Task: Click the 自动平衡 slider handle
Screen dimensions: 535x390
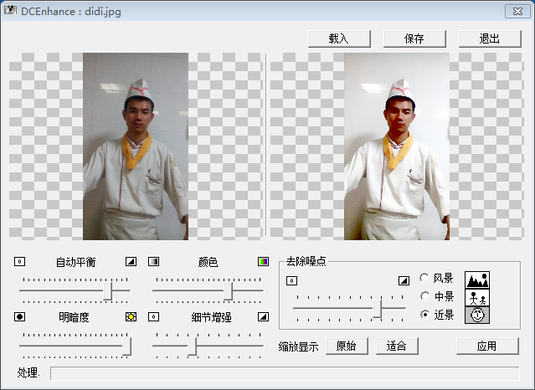Action: click(x=108, y=290)
